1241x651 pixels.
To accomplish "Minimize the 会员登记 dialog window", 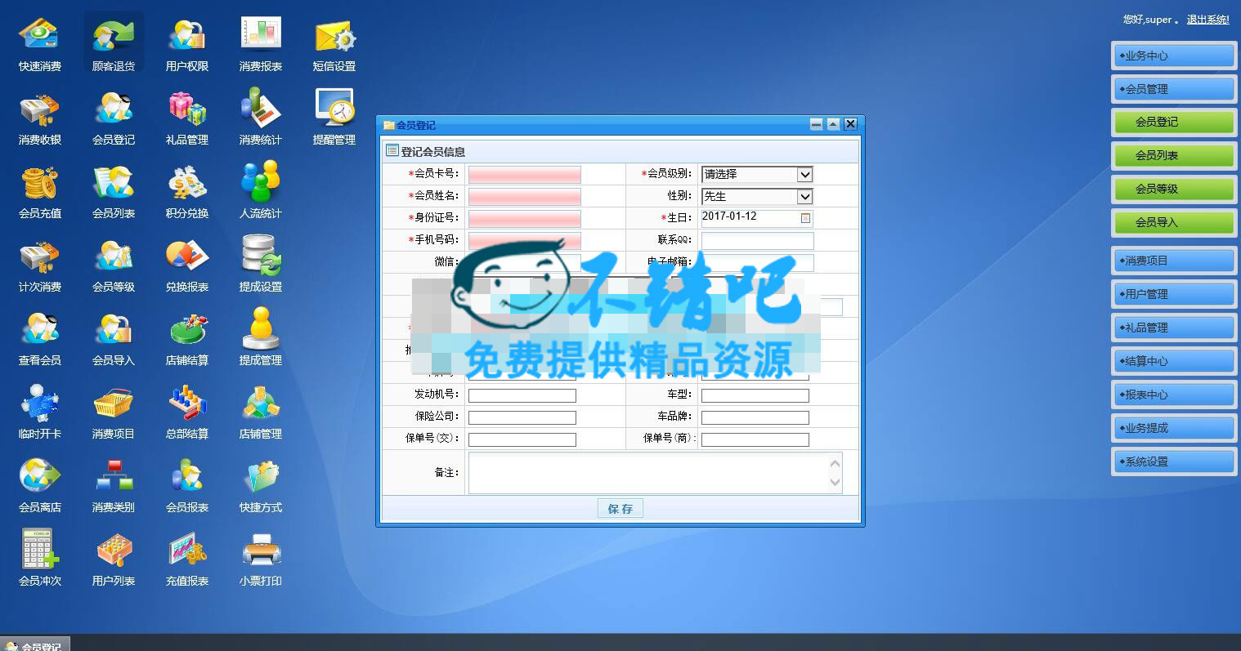I will [x=816, y=124].
